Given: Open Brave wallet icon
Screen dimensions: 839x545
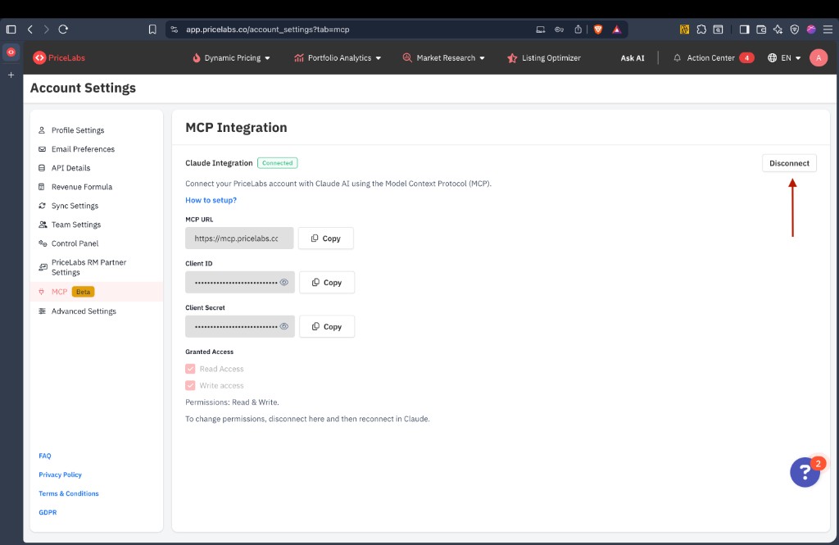Looking at the screenshot, I should point(761,30).
